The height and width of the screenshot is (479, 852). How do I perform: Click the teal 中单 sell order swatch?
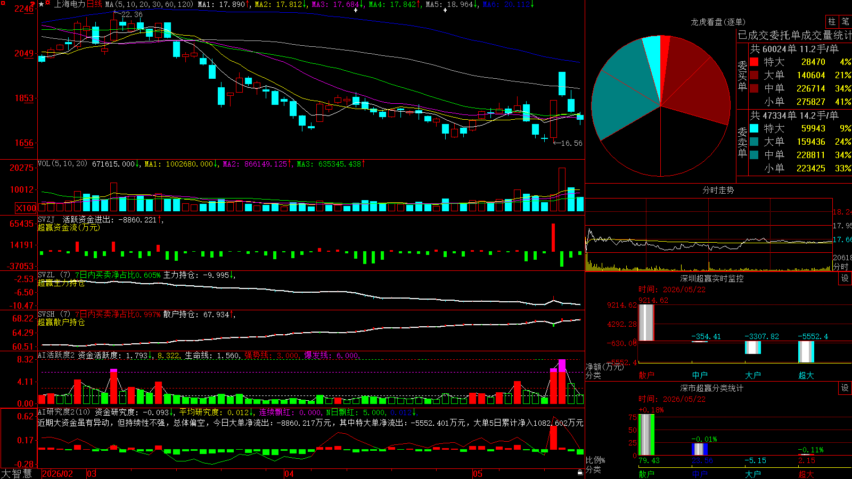(x=754, y=155)
